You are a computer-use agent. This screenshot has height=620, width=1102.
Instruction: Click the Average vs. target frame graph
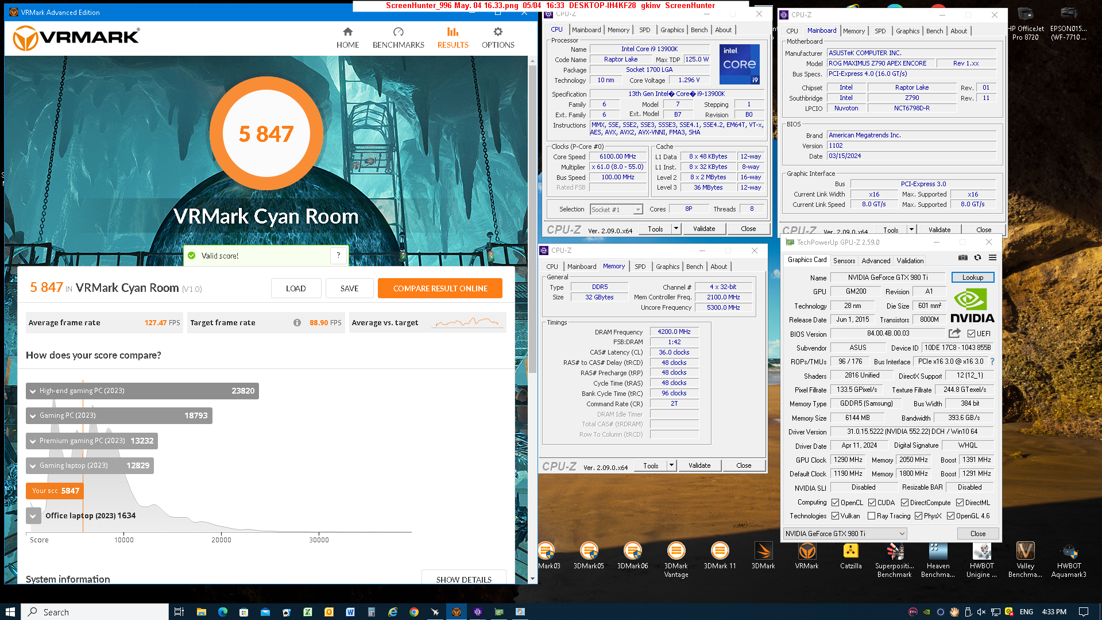point(467,322)
